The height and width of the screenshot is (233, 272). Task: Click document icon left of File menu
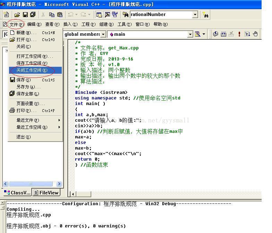pyautogui.click(x=5, y=24)
